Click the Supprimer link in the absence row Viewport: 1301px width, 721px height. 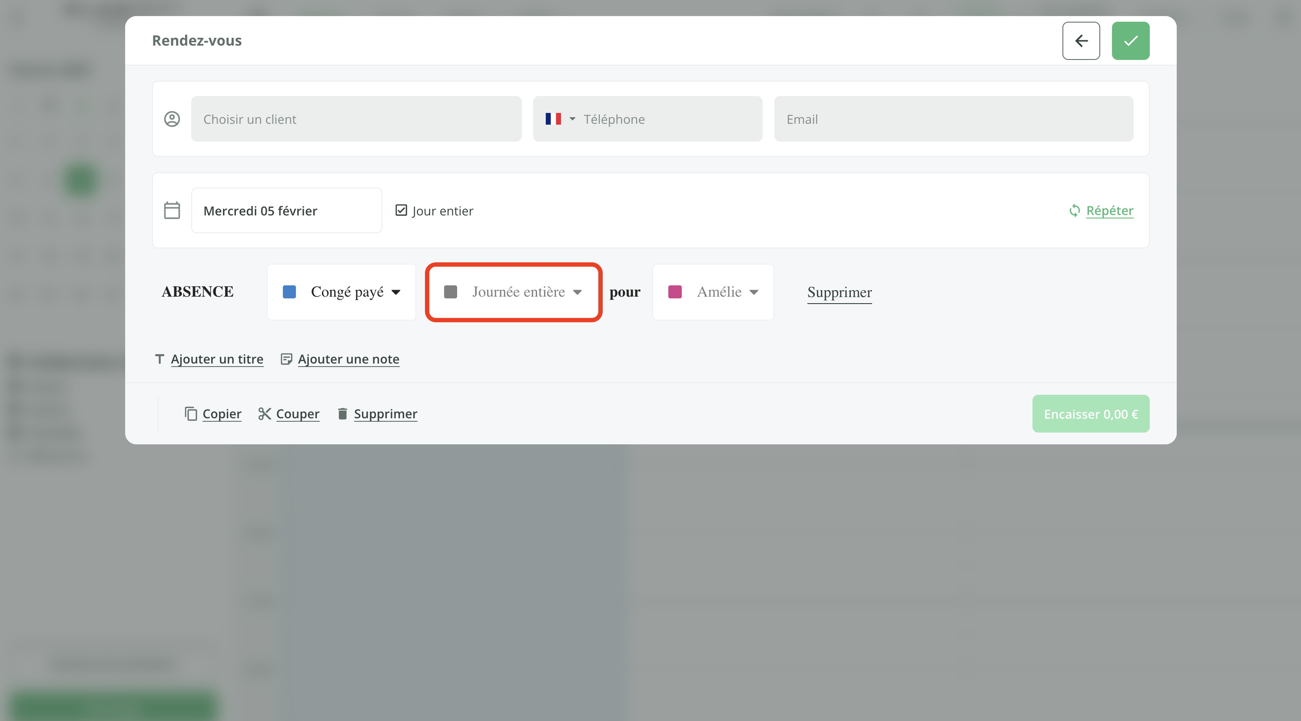(x=840, y=292)
